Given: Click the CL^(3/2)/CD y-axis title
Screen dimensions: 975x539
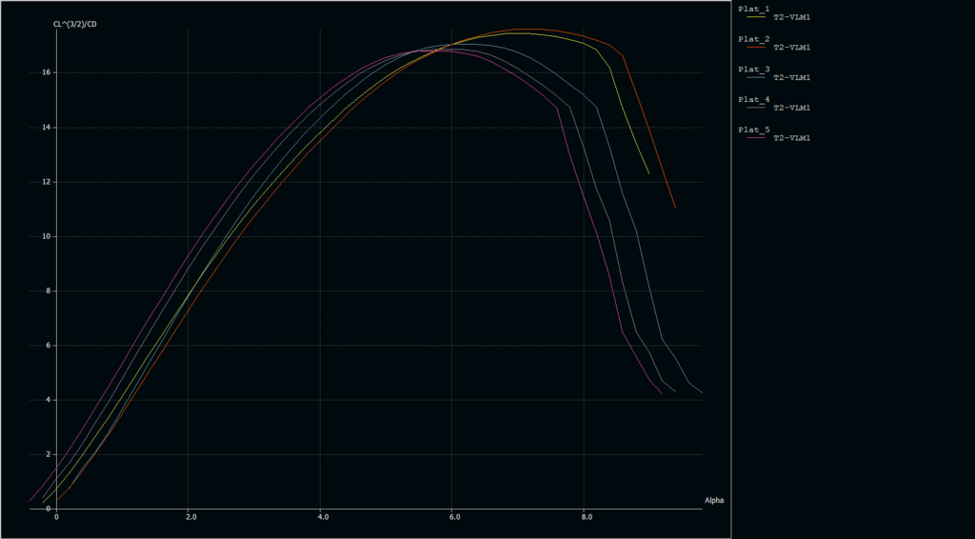Looking at the screenshot, I should 74,24.
